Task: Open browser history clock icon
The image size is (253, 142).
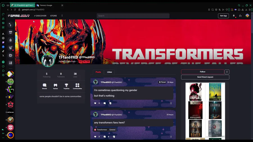Action: coord(3,66)
